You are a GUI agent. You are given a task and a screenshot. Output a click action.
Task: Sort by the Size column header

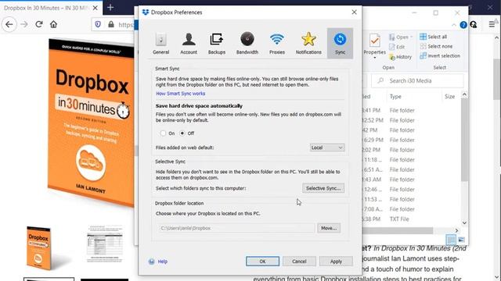point(449,97)
